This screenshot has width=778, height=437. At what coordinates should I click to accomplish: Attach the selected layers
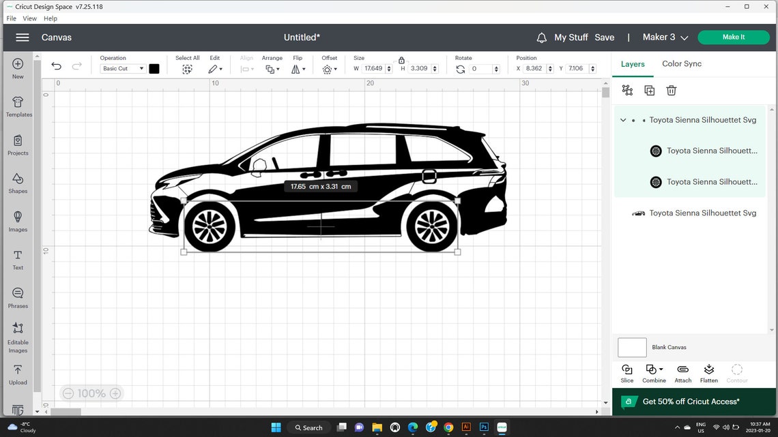682,372
